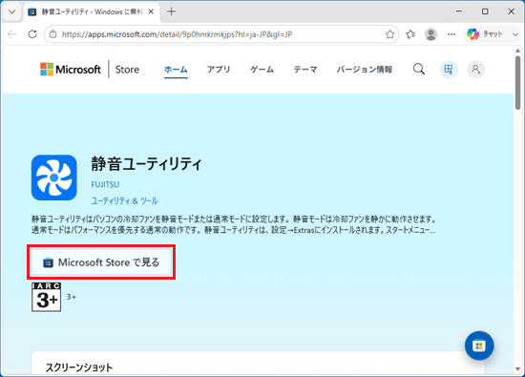Open the favorites list icon
The width and height of the screenshot is (525, 377).
click(410, 34)
